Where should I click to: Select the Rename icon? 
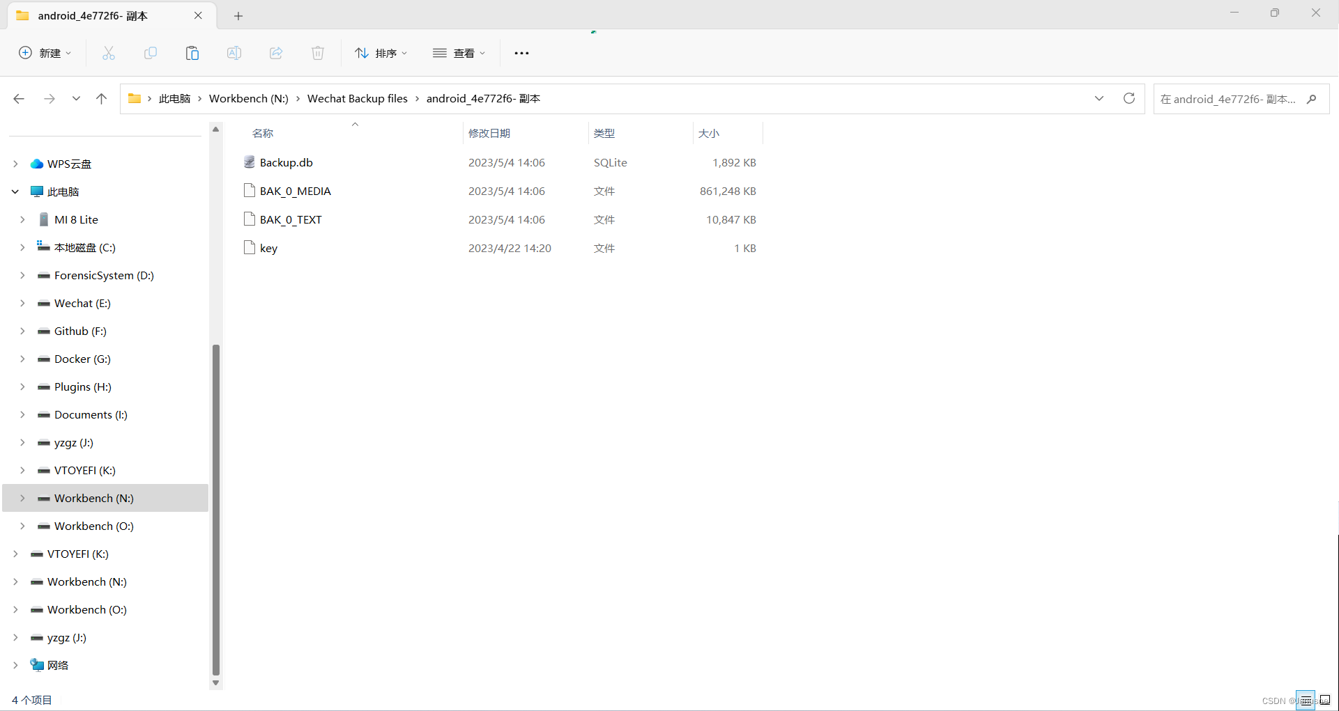click(234, 52)
